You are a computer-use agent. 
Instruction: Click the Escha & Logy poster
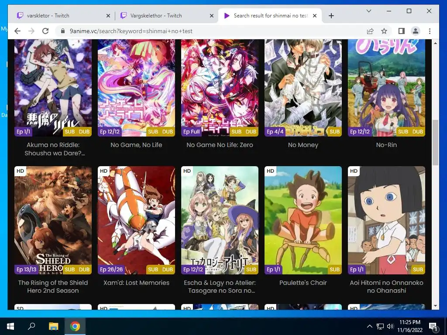point(220,220)
